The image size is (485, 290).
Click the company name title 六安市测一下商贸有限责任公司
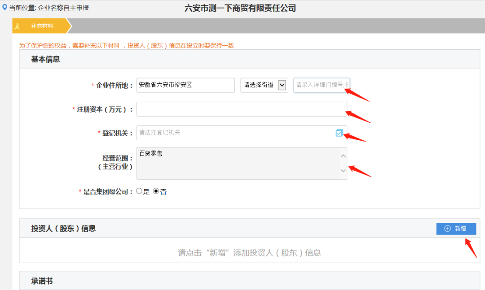click(240, 8)
